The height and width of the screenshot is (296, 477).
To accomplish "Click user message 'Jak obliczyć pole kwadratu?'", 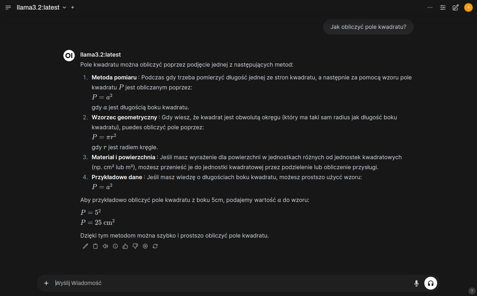I will [368, 27].
